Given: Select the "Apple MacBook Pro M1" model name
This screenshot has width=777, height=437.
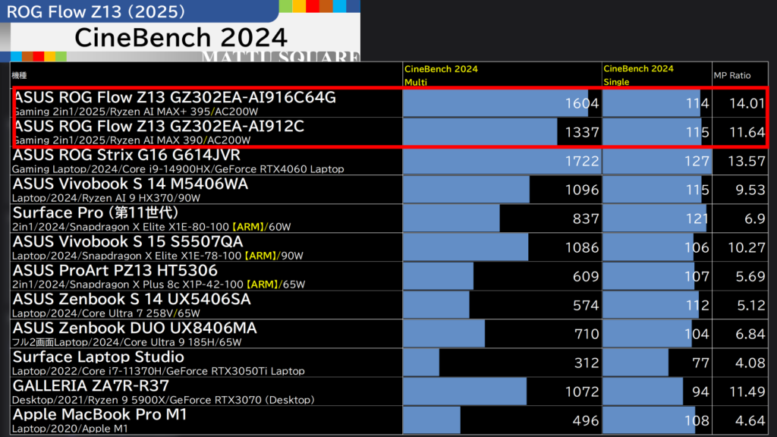Looking at the screenshot, I should [99, 414].
